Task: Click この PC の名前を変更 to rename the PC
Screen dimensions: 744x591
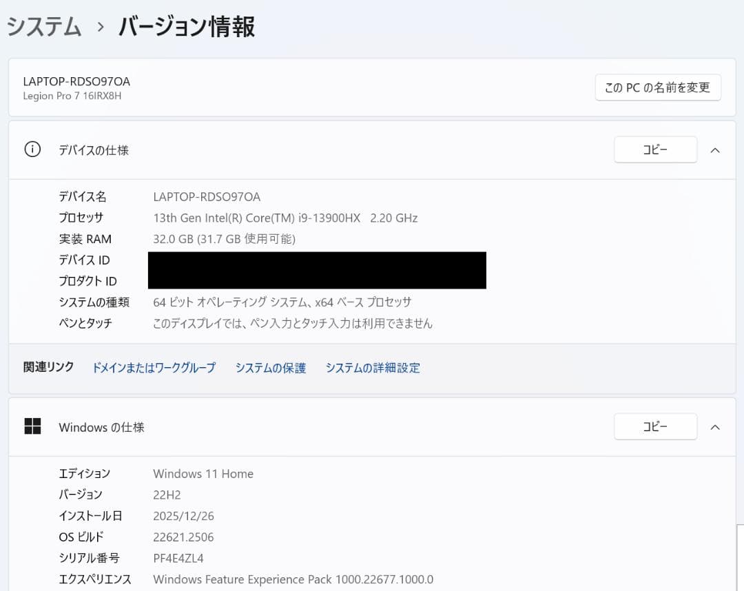Action: 657,87
